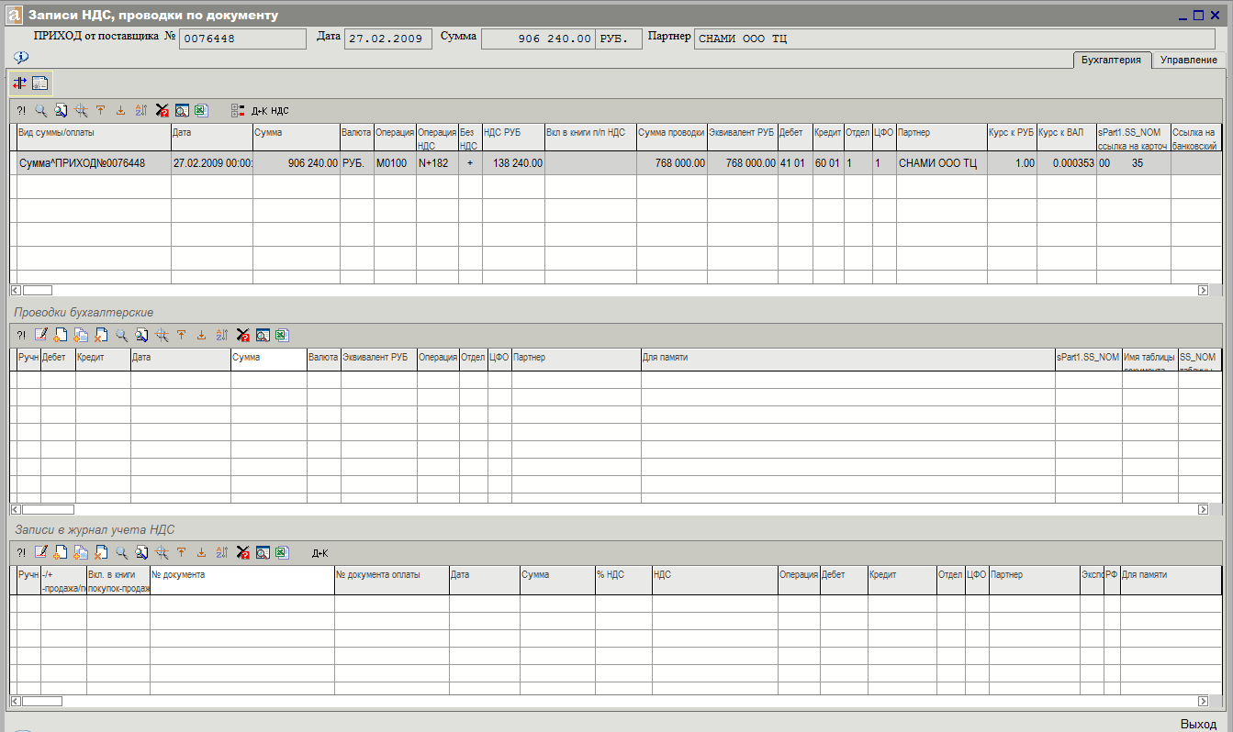Delete record in the журнал учета НДС toolbar
The image size is (1233, 732).
101,552
